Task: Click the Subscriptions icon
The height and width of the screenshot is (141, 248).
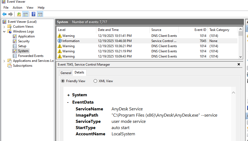Action: [x=9, y=66]
